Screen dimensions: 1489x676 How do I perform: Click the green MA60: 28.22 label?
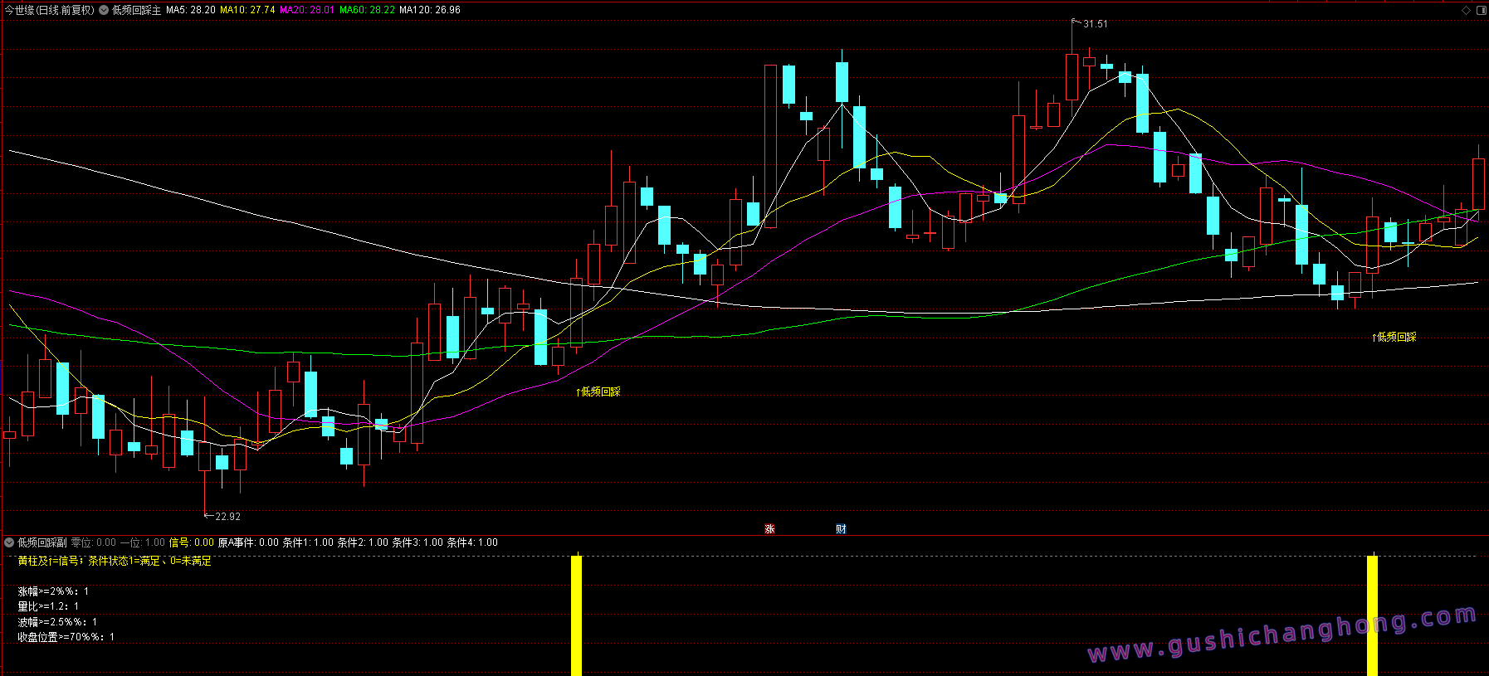pyautogui.click(x=367, y=10)
